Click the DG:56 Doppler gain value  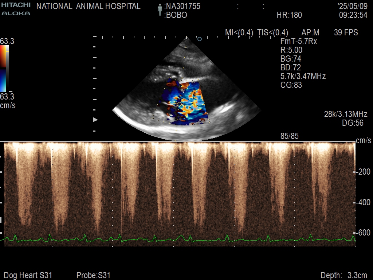[353, 123]
